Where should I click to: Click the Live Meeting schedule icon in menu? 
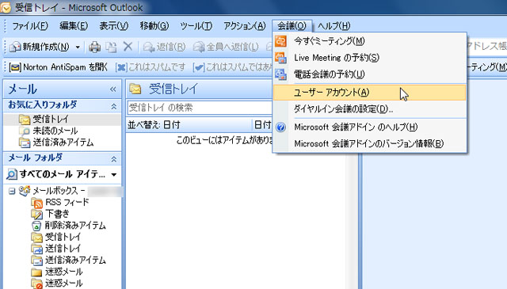280,58
